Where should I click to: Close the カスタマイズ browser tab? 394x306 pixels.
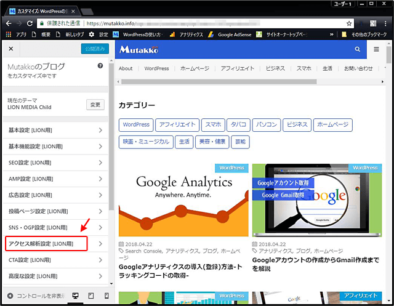(73, 11)
